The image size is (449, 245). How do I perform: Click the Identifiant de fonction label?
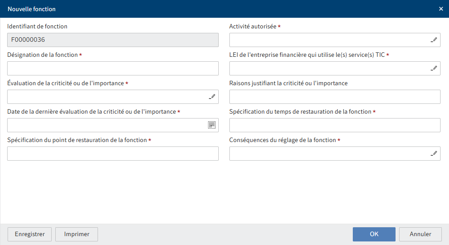(37, 26)
